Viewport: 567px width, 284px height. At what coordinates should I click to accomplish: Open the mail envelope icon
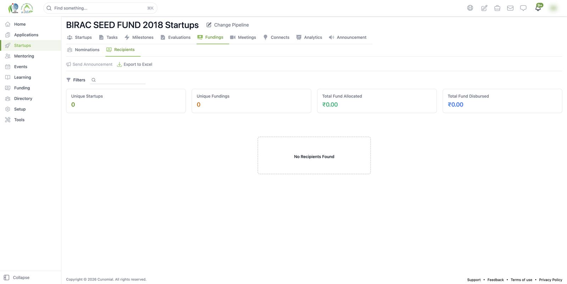510,8
